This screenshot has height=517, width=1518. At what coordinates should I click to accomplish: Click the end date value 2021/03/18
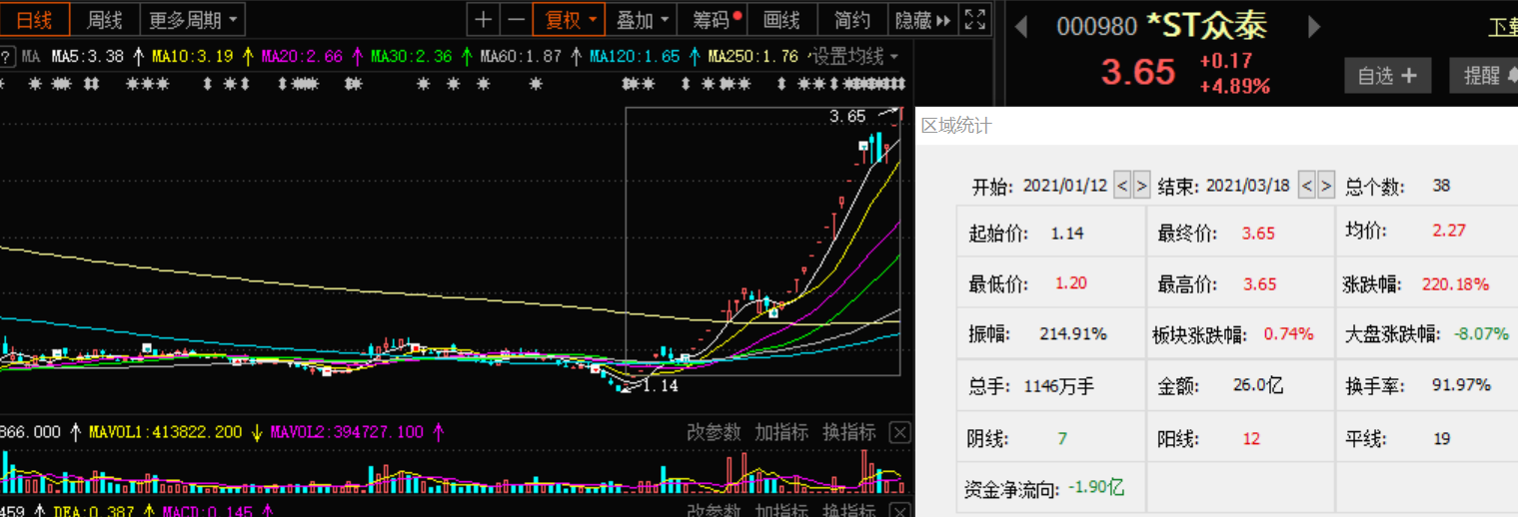1250,186
